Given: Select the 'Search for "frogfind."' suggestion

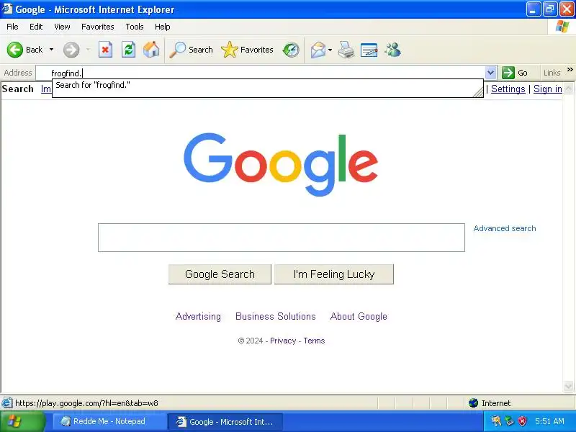Looking at the screenshot, I should coord(267,85).
